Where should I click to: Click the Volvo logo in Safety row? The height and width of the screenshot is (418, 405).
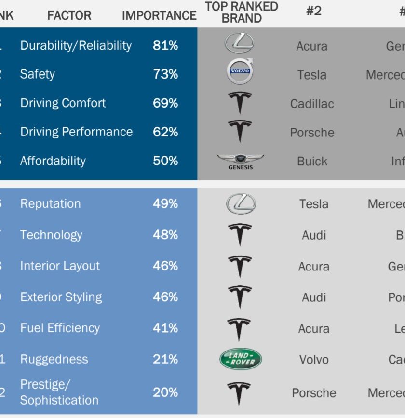pyautogui.click(x=240, y=71)
